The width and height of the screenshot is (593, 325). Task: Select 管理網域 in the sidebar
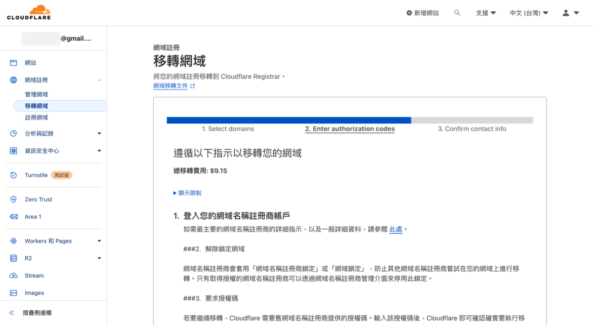[x=37, y=94]
